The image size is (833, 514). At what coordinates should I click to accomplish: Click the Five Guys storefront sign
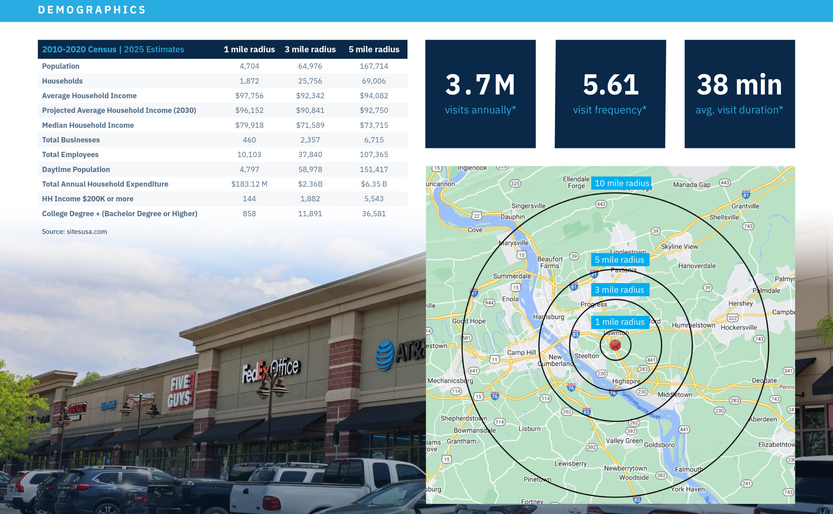180,391
